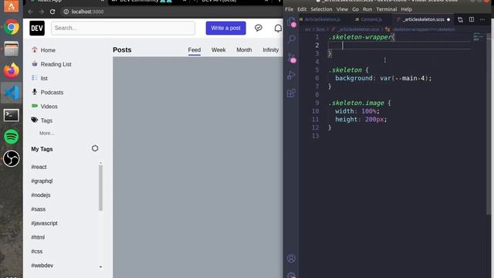The height and width of the screenshot is (278, 494).
Task: Launch Firefox from the dock
Action: point(12,70)
